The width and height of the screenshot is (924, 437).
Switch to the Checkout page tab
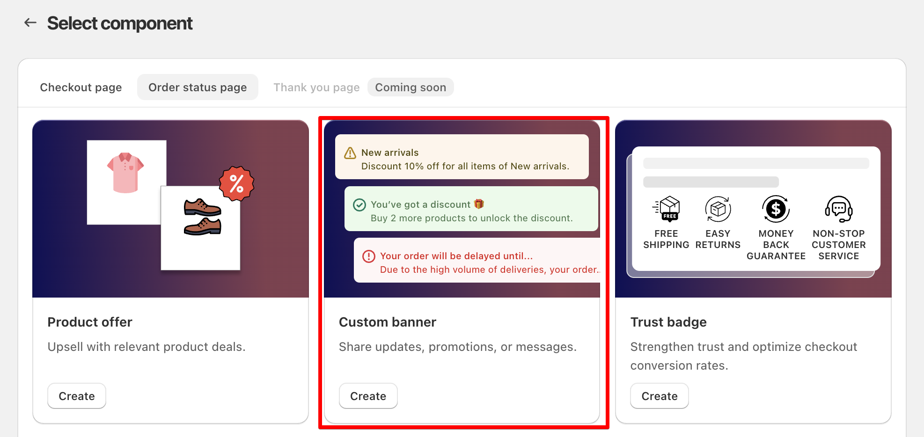coord(81,87)
